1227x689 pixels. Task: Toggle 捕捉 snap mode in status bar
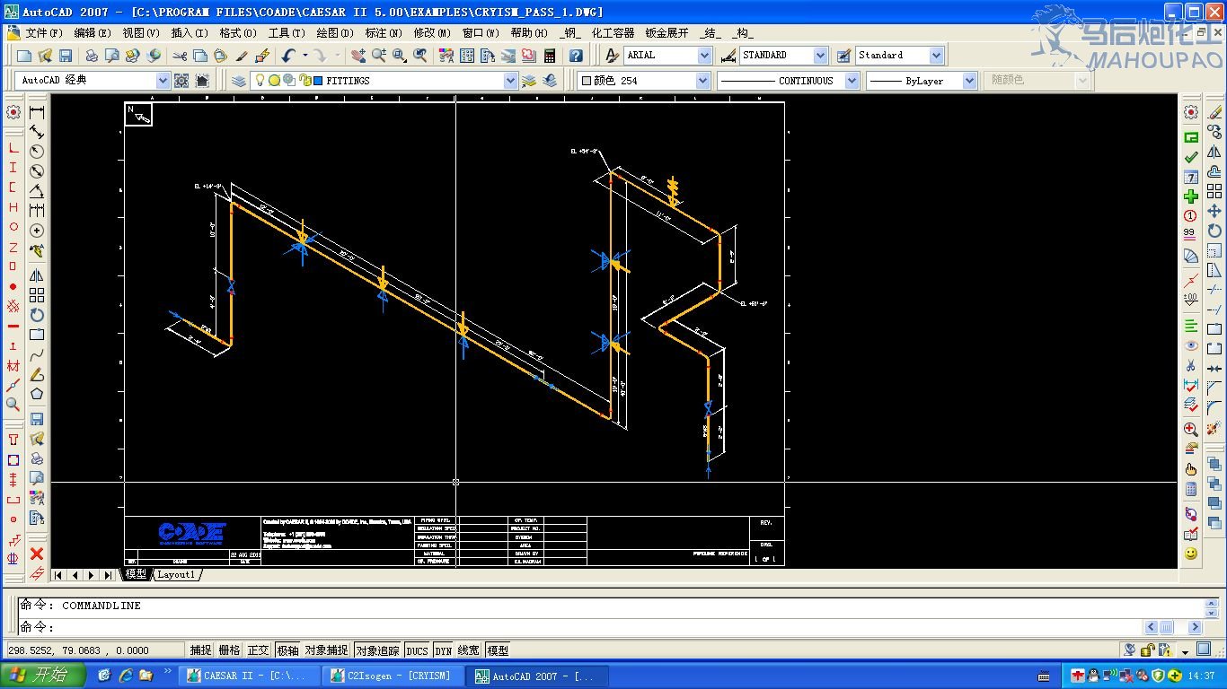coord(200,650)
